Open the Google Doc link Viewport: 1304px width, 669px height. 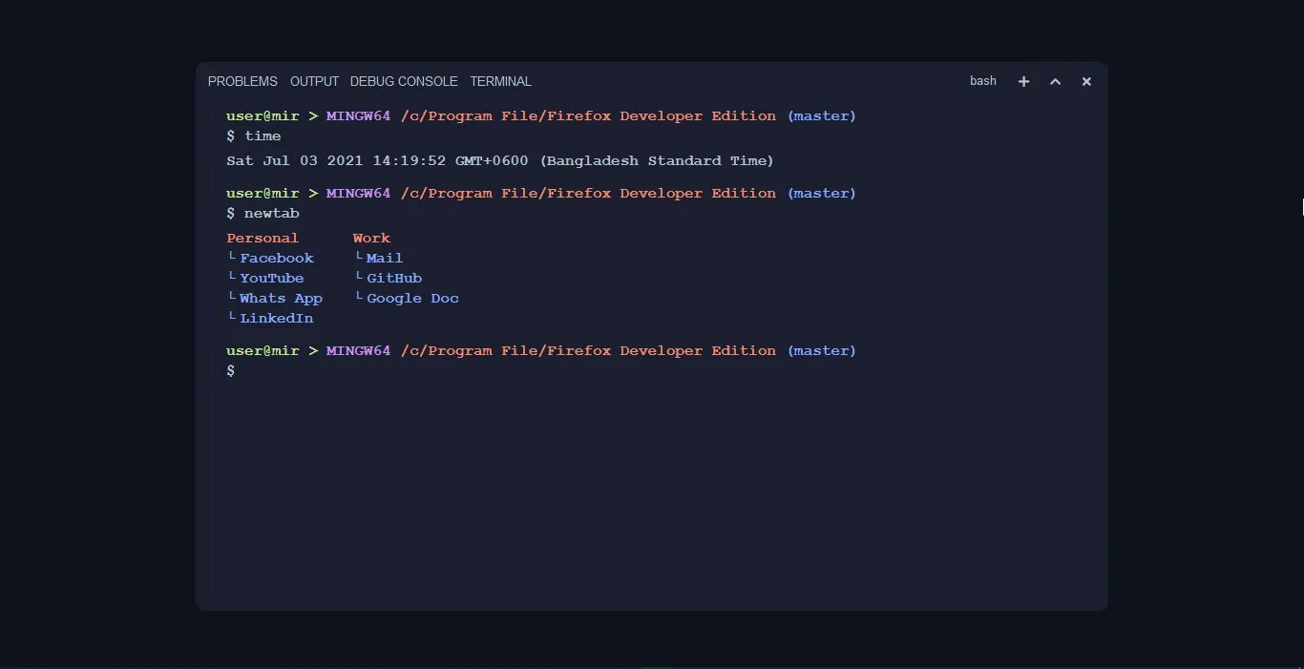(413, 298)
